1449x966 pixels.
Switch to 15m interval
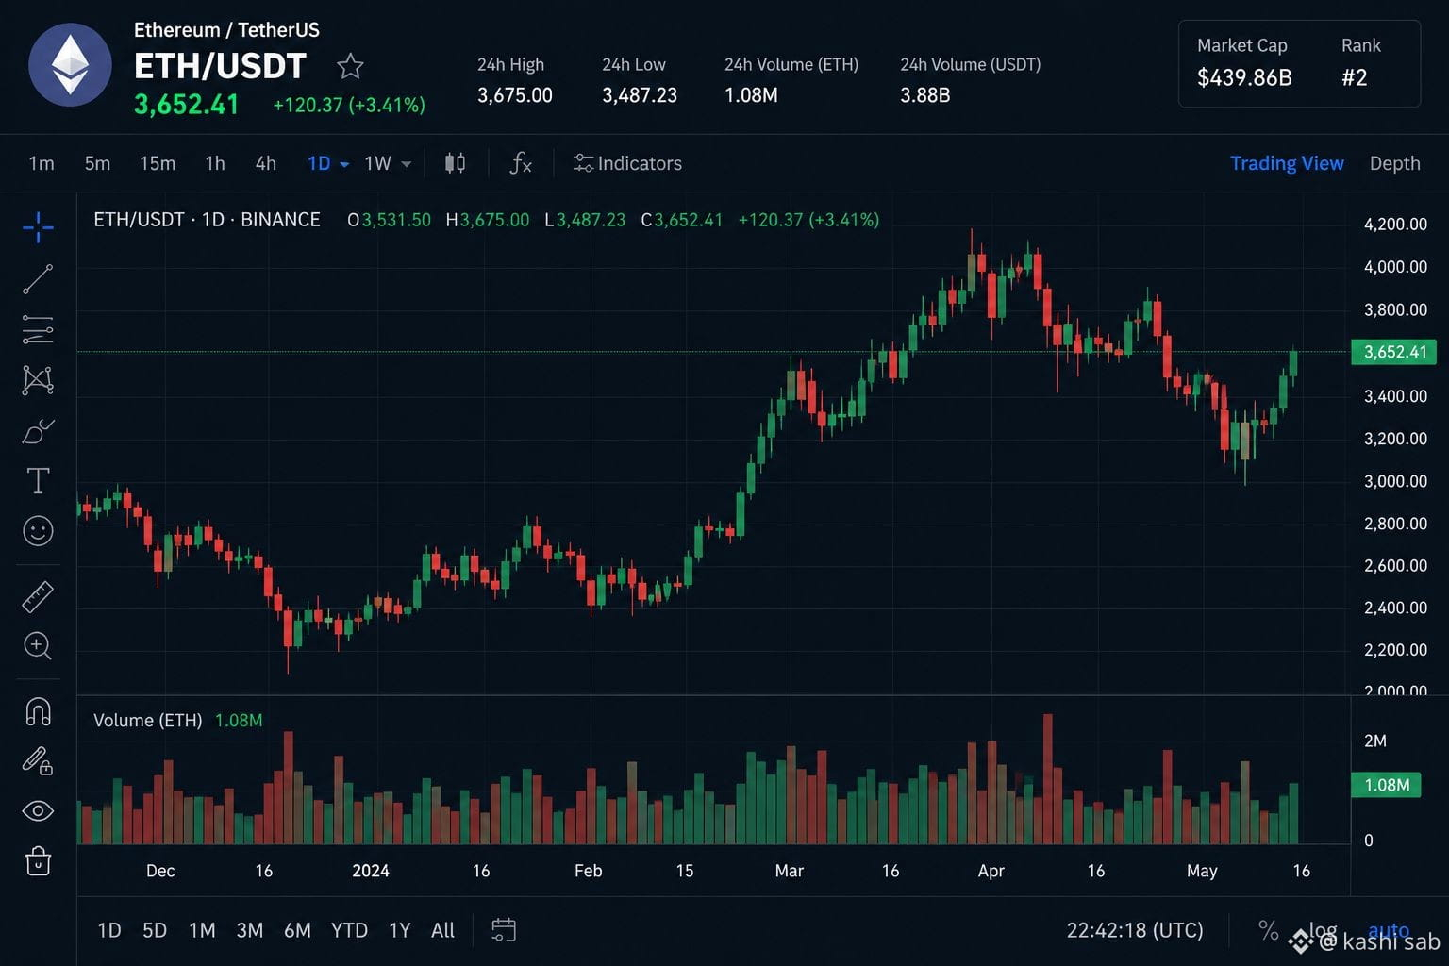tap(158, 163)
